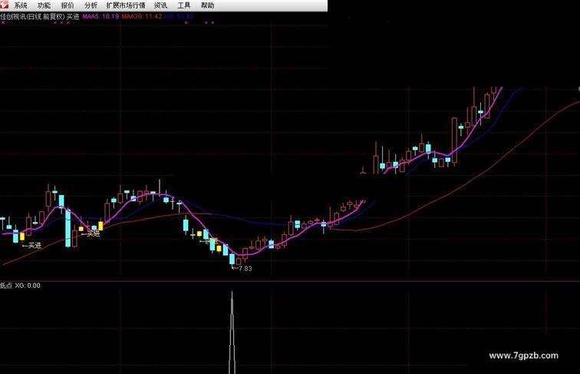580x374 pixels.
Task: Open the 报价 menu
Action: [x=68, y=5]
